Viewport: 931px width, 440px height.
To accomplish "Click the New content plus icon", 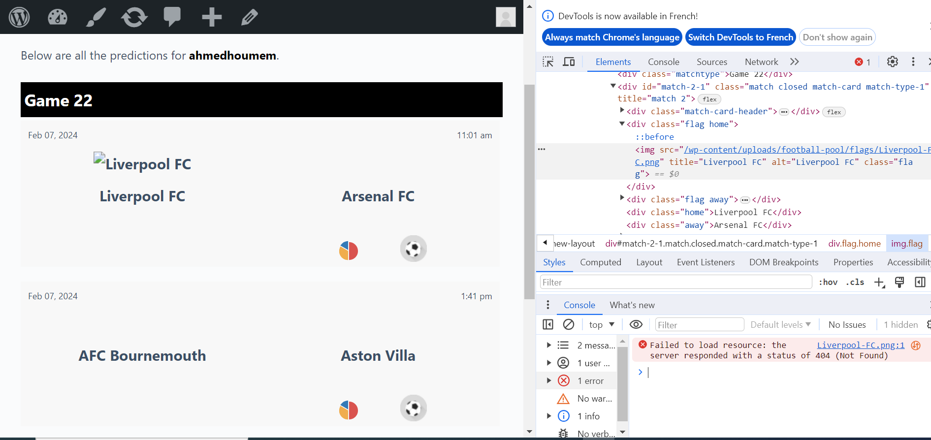I will (212, 17).
